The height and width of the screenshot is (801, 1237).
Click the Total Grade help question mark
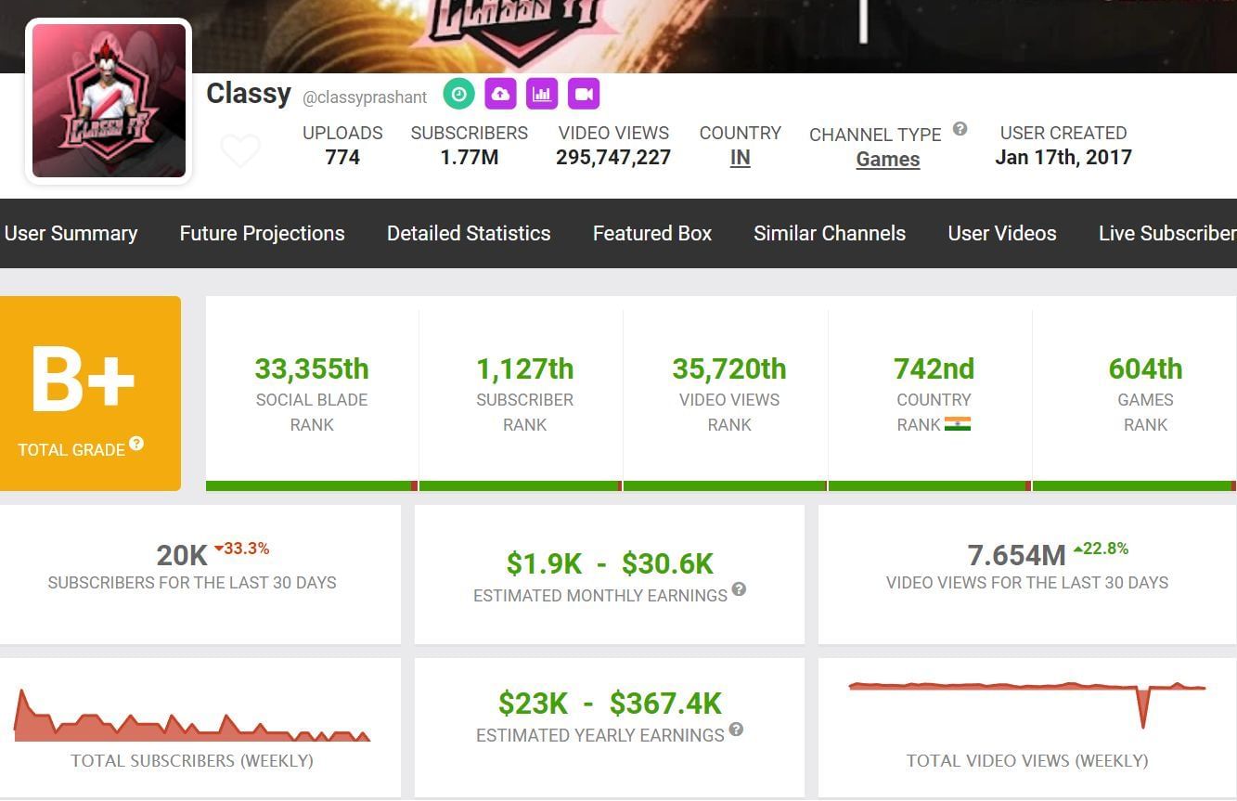pyautogui.click(x=136, y=444)
